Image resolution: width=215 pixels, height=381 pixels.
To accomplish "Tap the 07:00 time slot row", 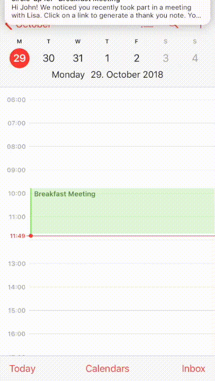I will [107, 134].
